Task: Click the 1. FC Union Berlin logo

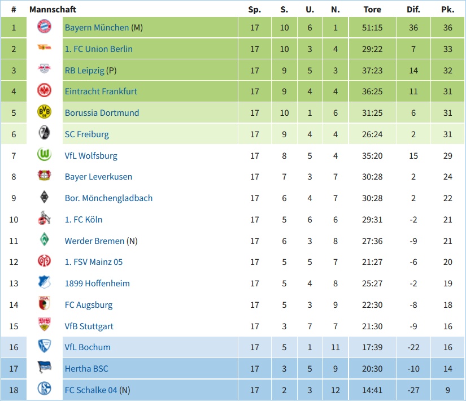Action: (x=44, y=47)
